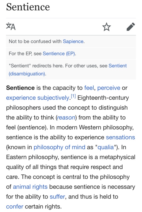Visit the reason link
Screen dimensions: 142x212
click(66, 118)
